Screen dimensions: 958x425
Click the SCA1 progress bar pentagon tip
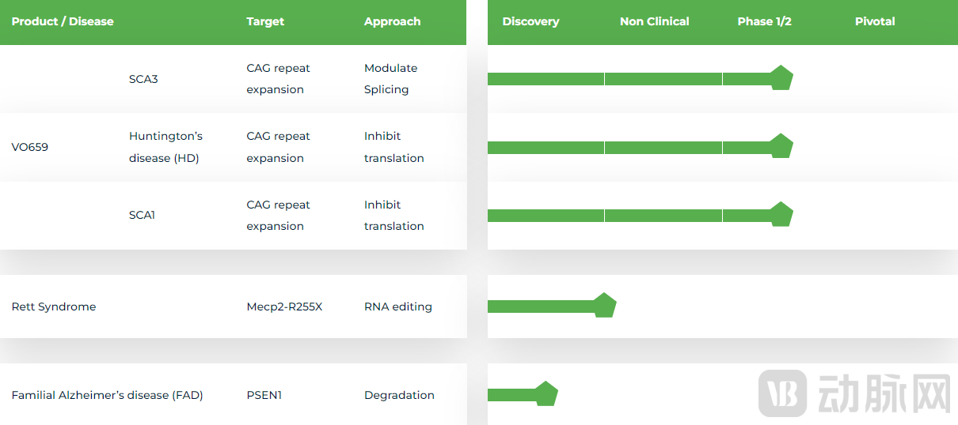(781, 215)
